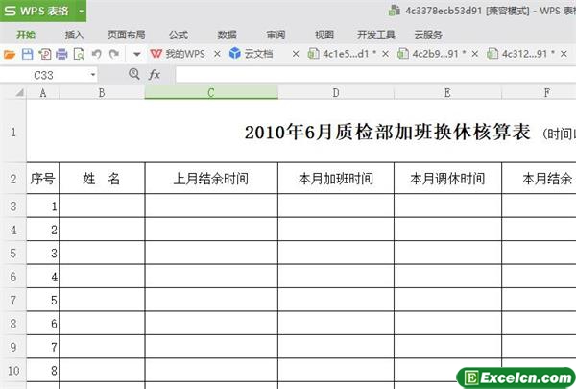The image size is (576, 389).
Task: Click the 序号 header cell
Action: pyautogui.click(x=43, y=179)
